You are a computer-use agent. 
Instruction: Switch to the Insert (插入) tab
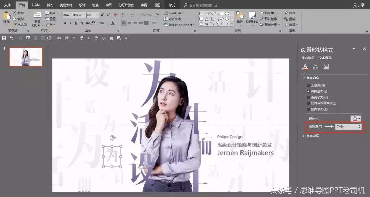coord(50,5)
